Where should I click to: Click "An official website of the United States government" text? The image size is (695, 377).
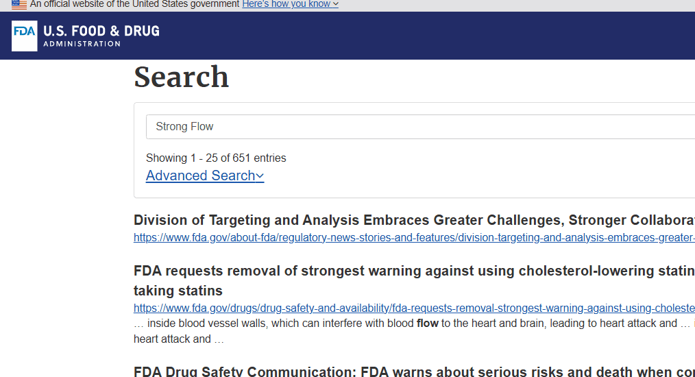pos(135,4)
